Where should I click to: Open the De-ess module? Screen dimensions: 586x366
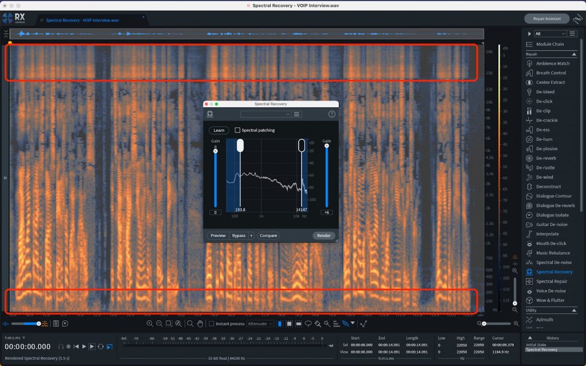coord(538,130)
